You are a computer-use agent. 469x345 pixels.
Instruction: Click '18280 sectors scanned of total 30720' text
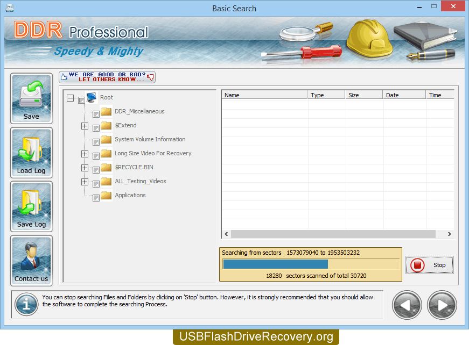click(316, 276)
